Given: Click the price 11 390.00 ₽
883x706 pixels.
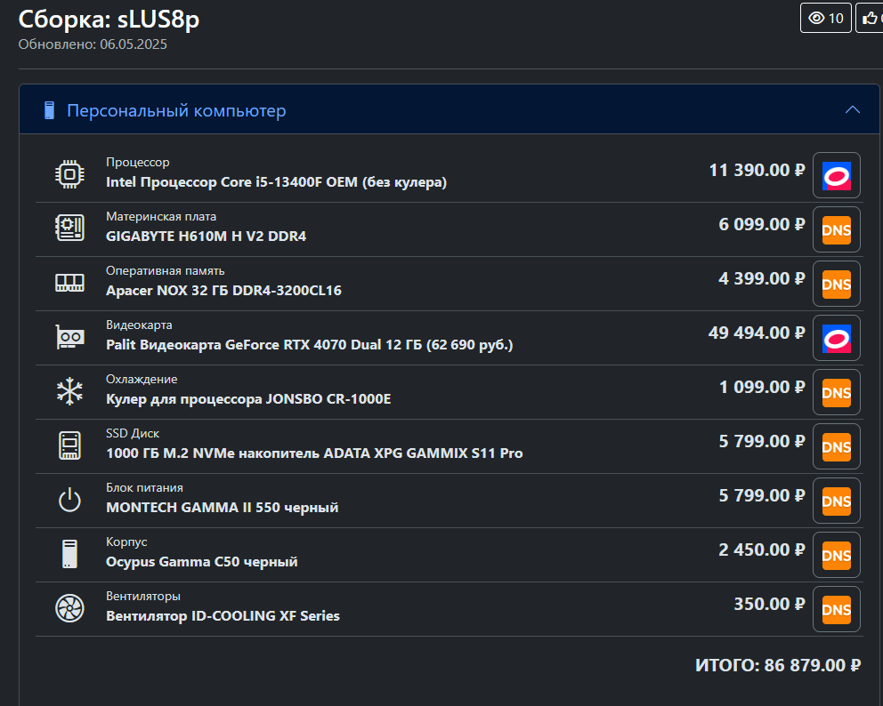Looking at the screenshot, I should [757, 170].
